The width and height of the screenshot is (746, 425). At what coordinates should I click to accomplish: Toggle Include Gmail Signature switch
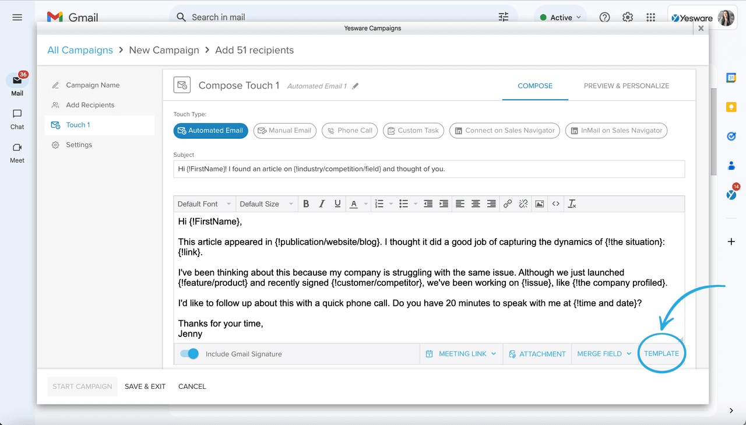click(189, 354)
